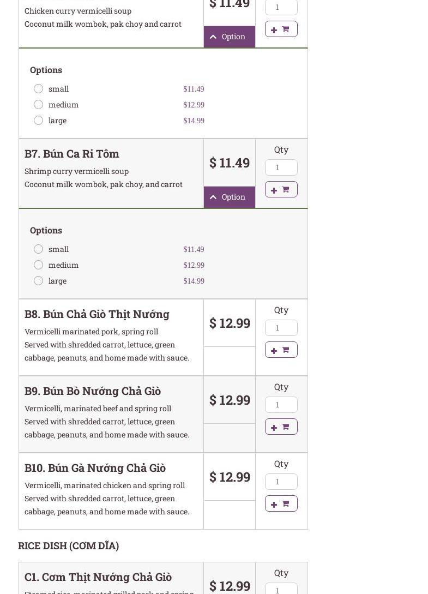Add chicken curry vermicelli soup to cart
Viewport: 428px width, 594px height.
point(281,29)
